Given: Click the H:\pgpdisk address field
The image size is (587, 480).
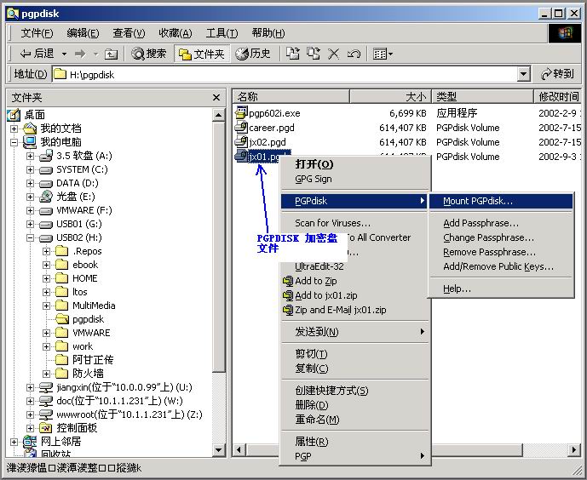Looking at the screenshot, I should coord(285,74).
